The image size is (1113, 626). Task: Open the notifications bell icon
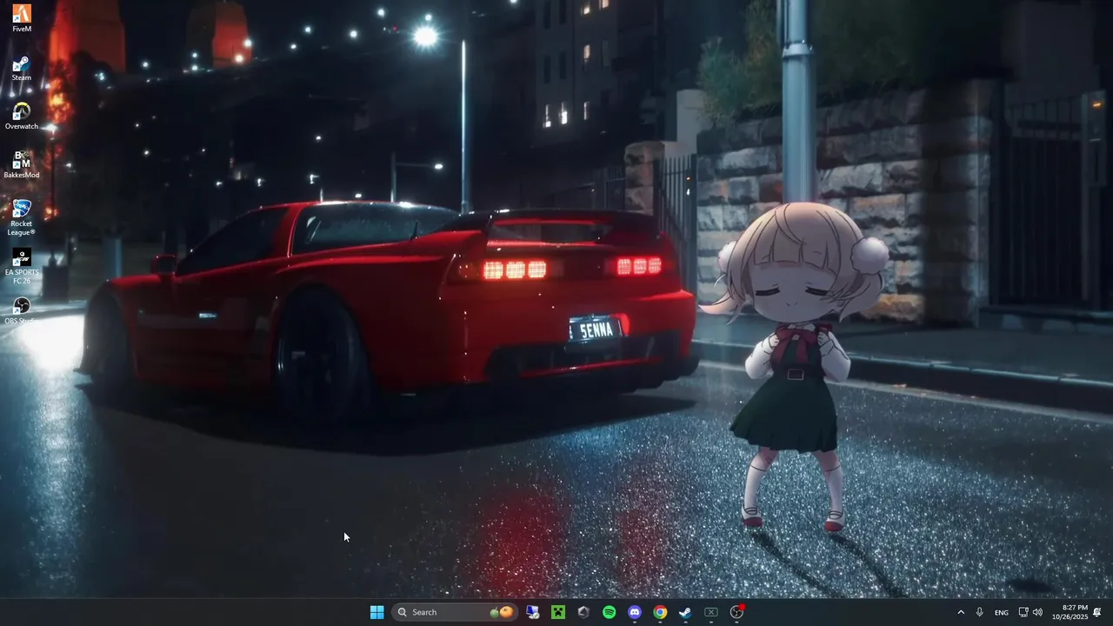[1097, 612]
